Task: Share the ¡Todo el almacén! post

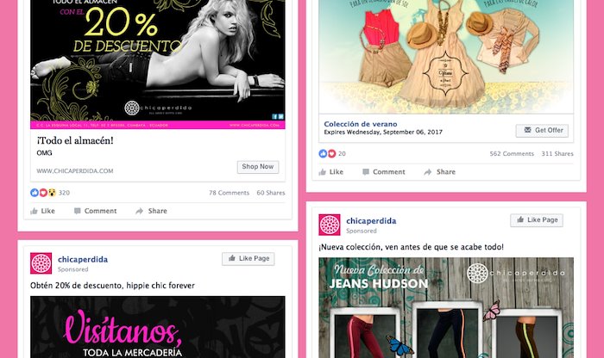Action: (x=151, y=211)
